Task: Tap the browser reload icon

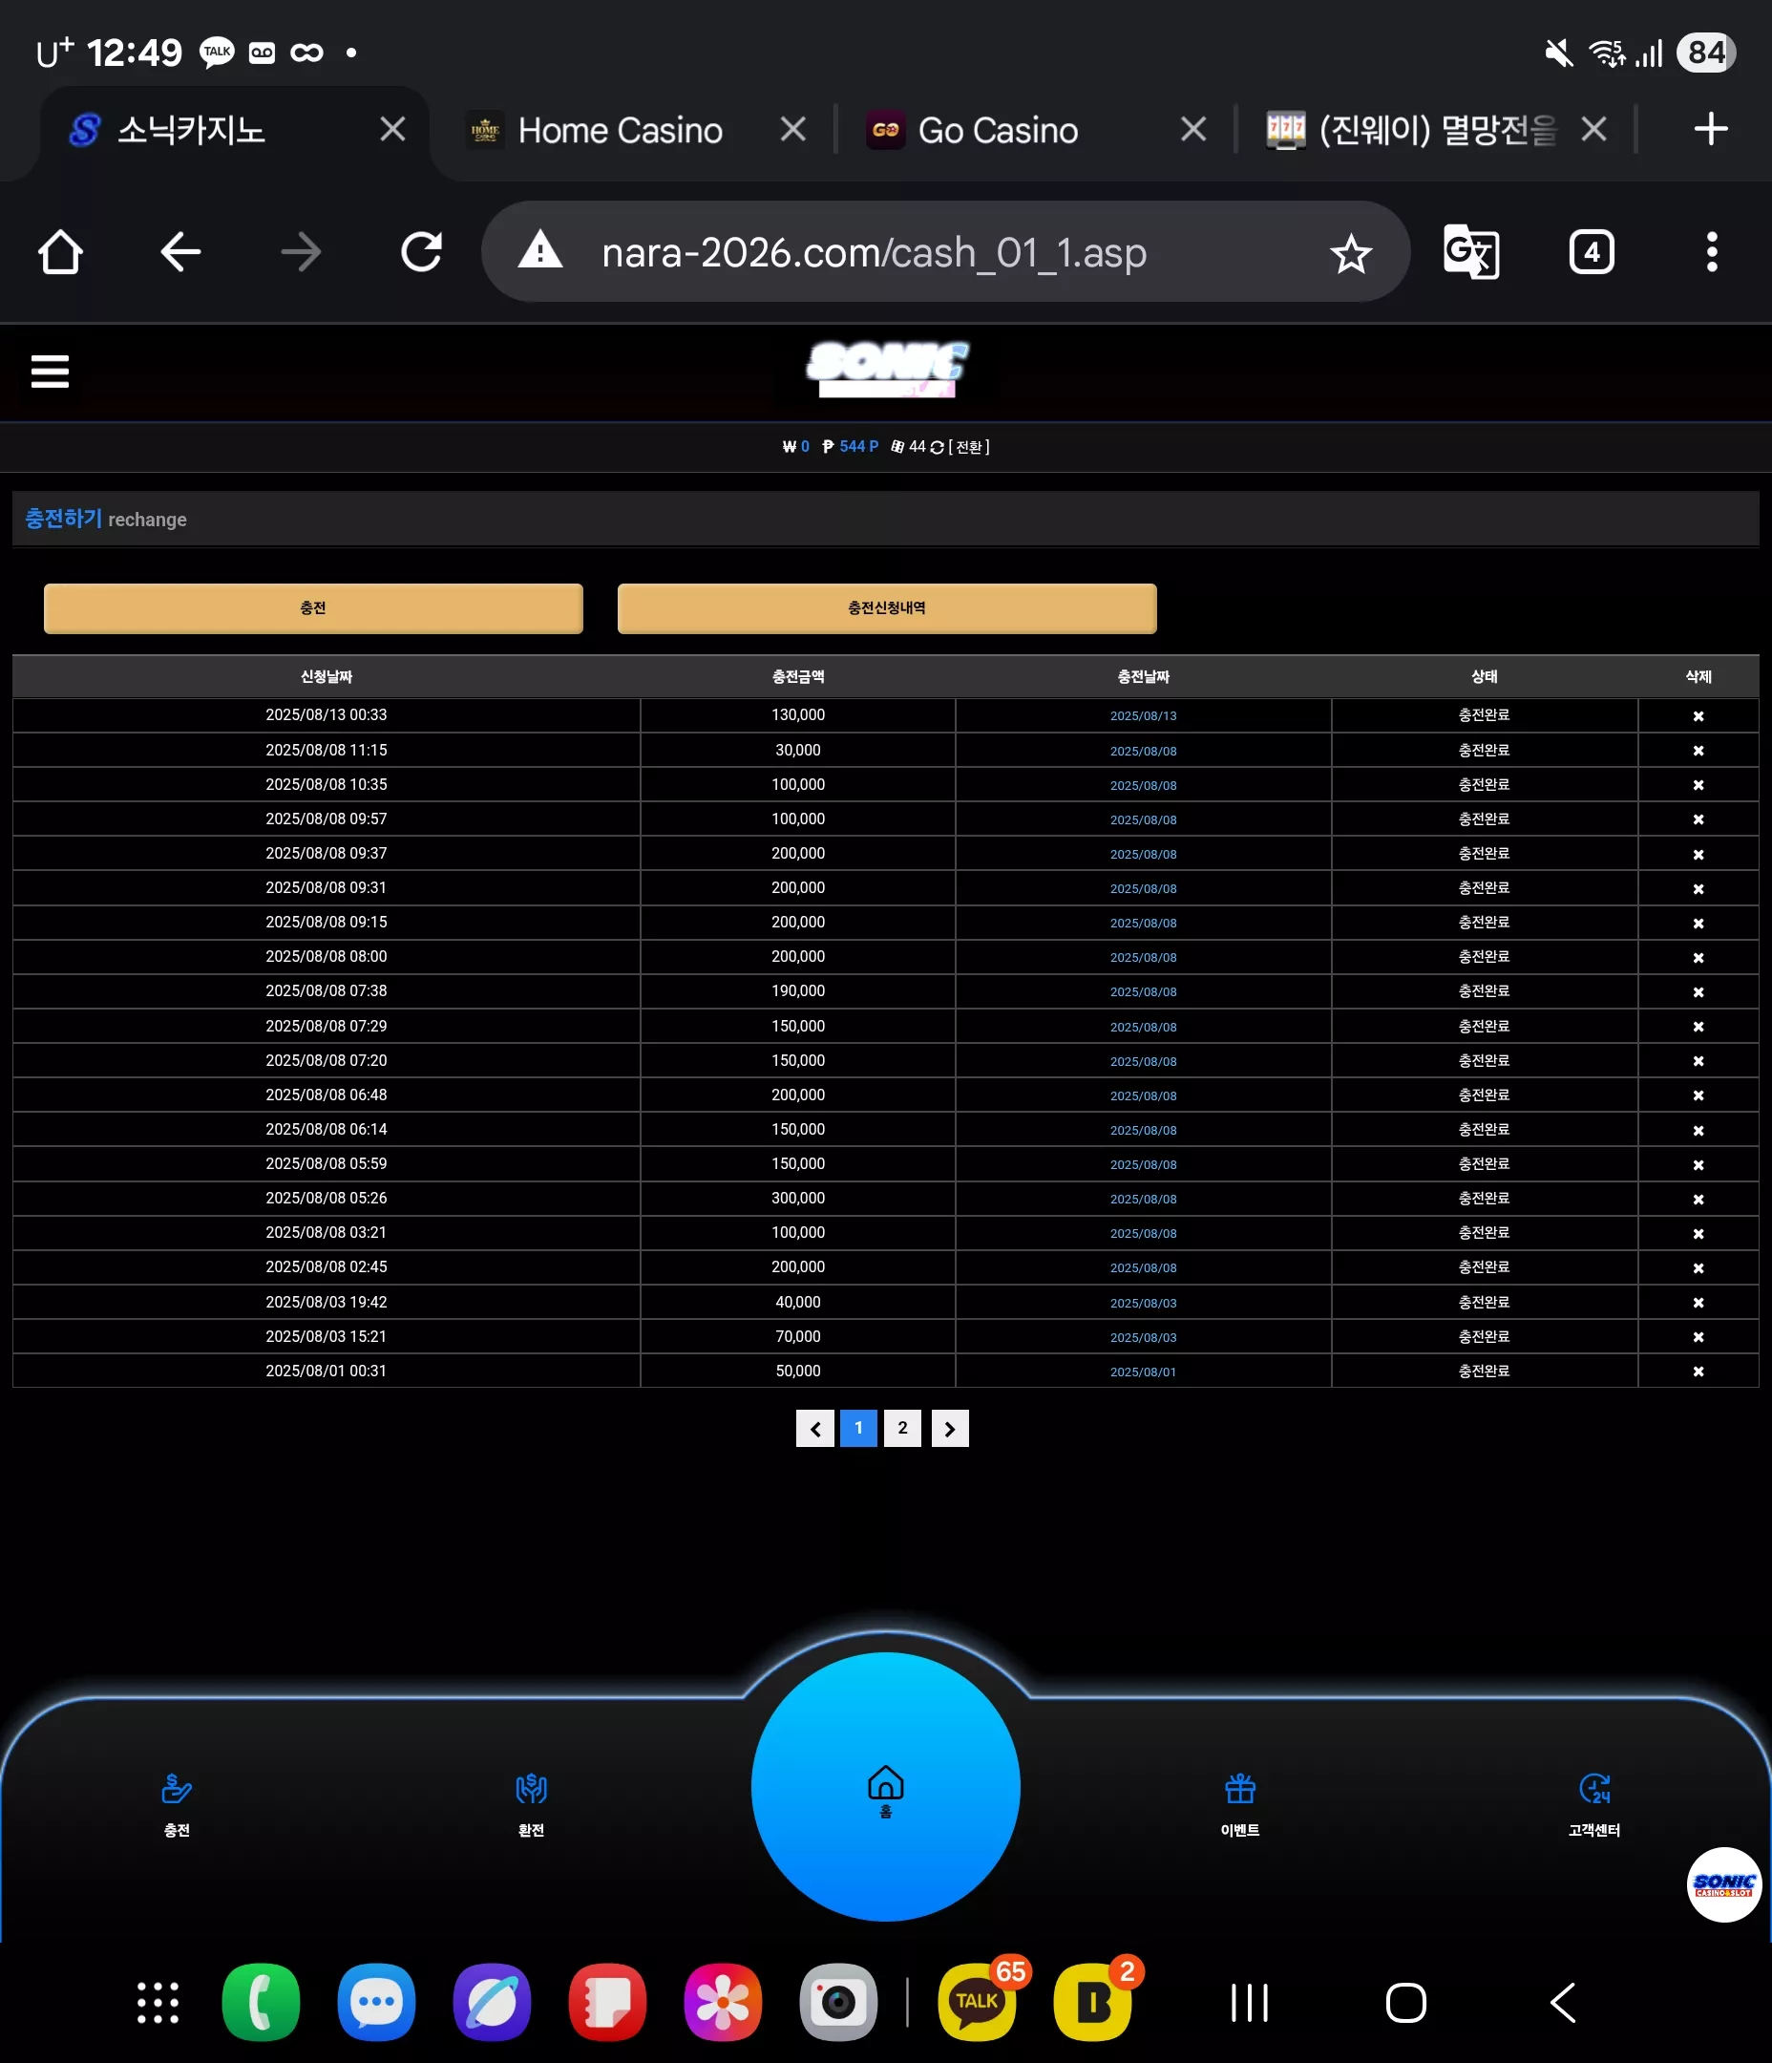Action: 421,252
